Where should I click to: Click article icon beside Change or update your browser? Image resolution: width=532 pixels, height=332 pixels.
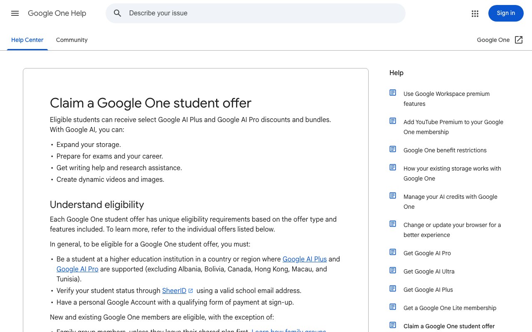[393, 224]
